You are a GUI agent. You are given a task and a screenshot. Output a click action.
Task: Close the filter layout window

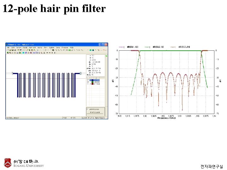[x=106, y=44]
